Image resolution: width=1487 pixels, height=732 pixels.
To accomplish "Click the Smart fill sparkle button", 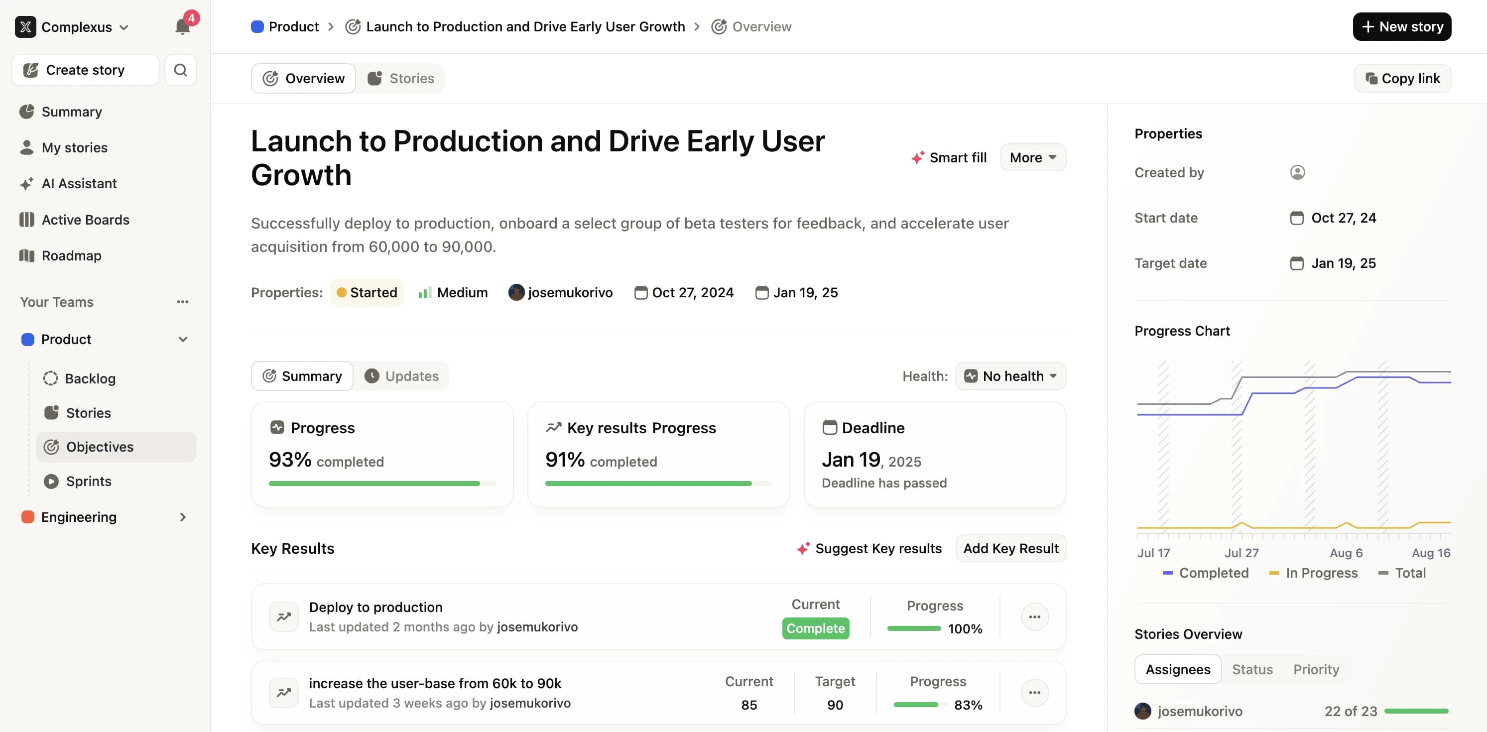I will pyautogui.click(x=949, y=157).
